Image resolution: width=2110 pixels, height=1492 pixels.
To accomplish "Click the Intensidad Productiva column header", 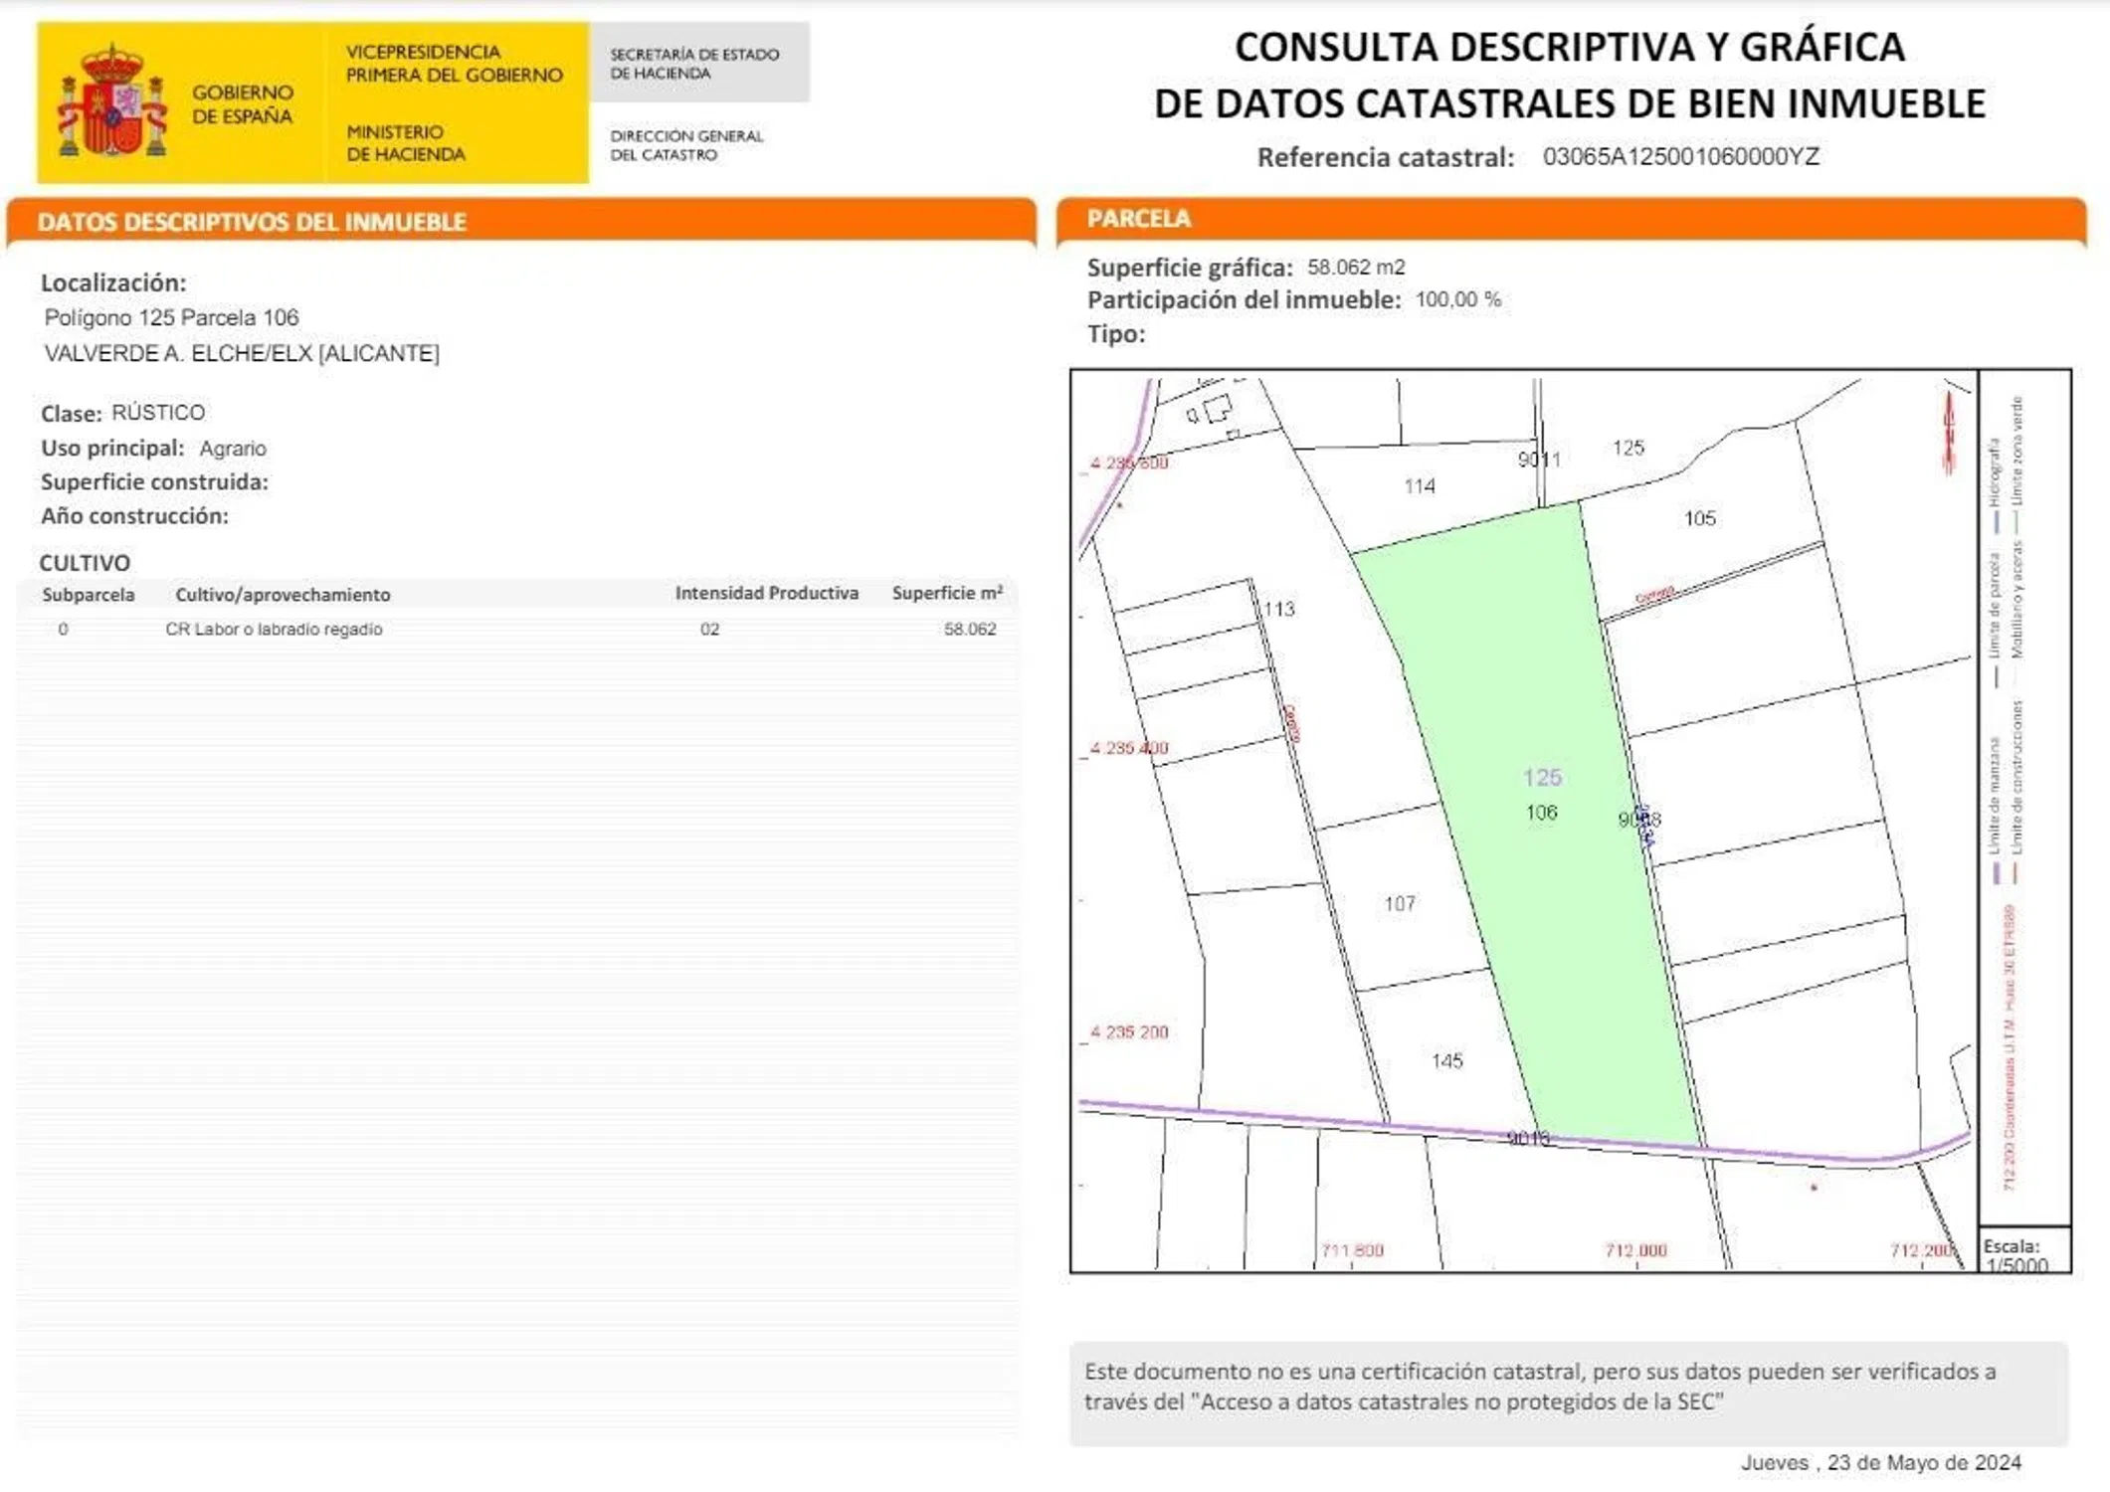I will point(766,594).
